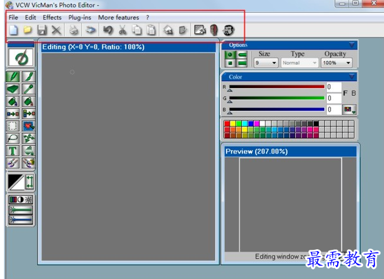
Task: Click the Undo arrow icon
Action: (x=108, y=30)
